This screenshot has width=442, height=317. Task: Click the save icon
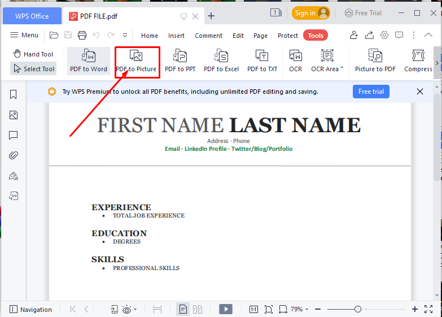68,35
